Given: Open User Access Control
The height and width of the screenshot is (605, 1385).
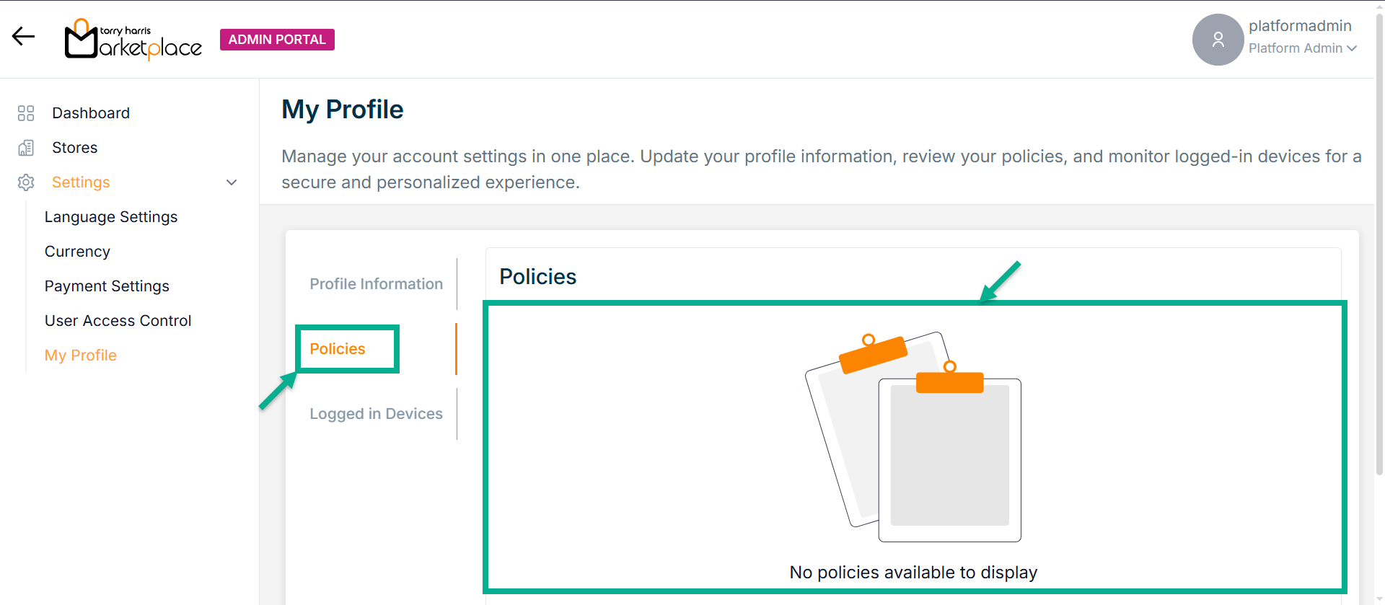Looking at the screenshot, I should click(118, 321).
